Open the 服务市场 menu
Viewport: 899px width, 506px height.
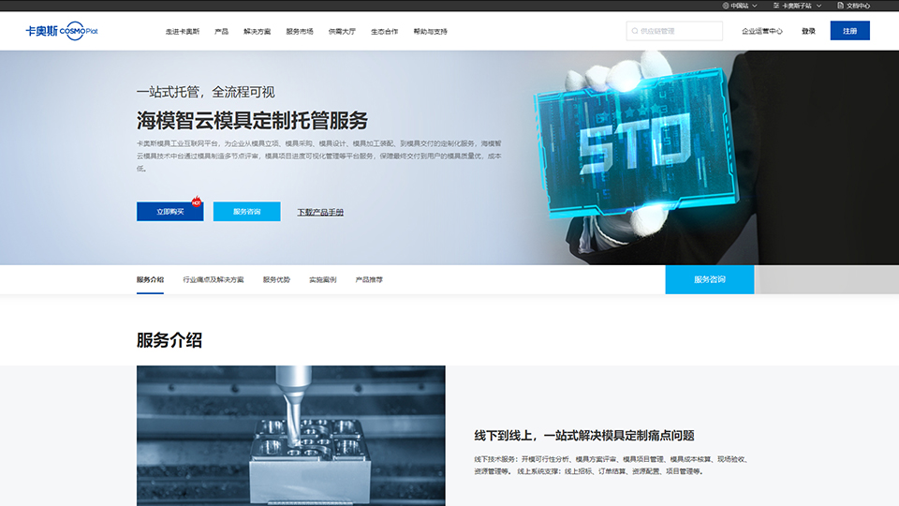pyautogui.click(x=300, y=32)
